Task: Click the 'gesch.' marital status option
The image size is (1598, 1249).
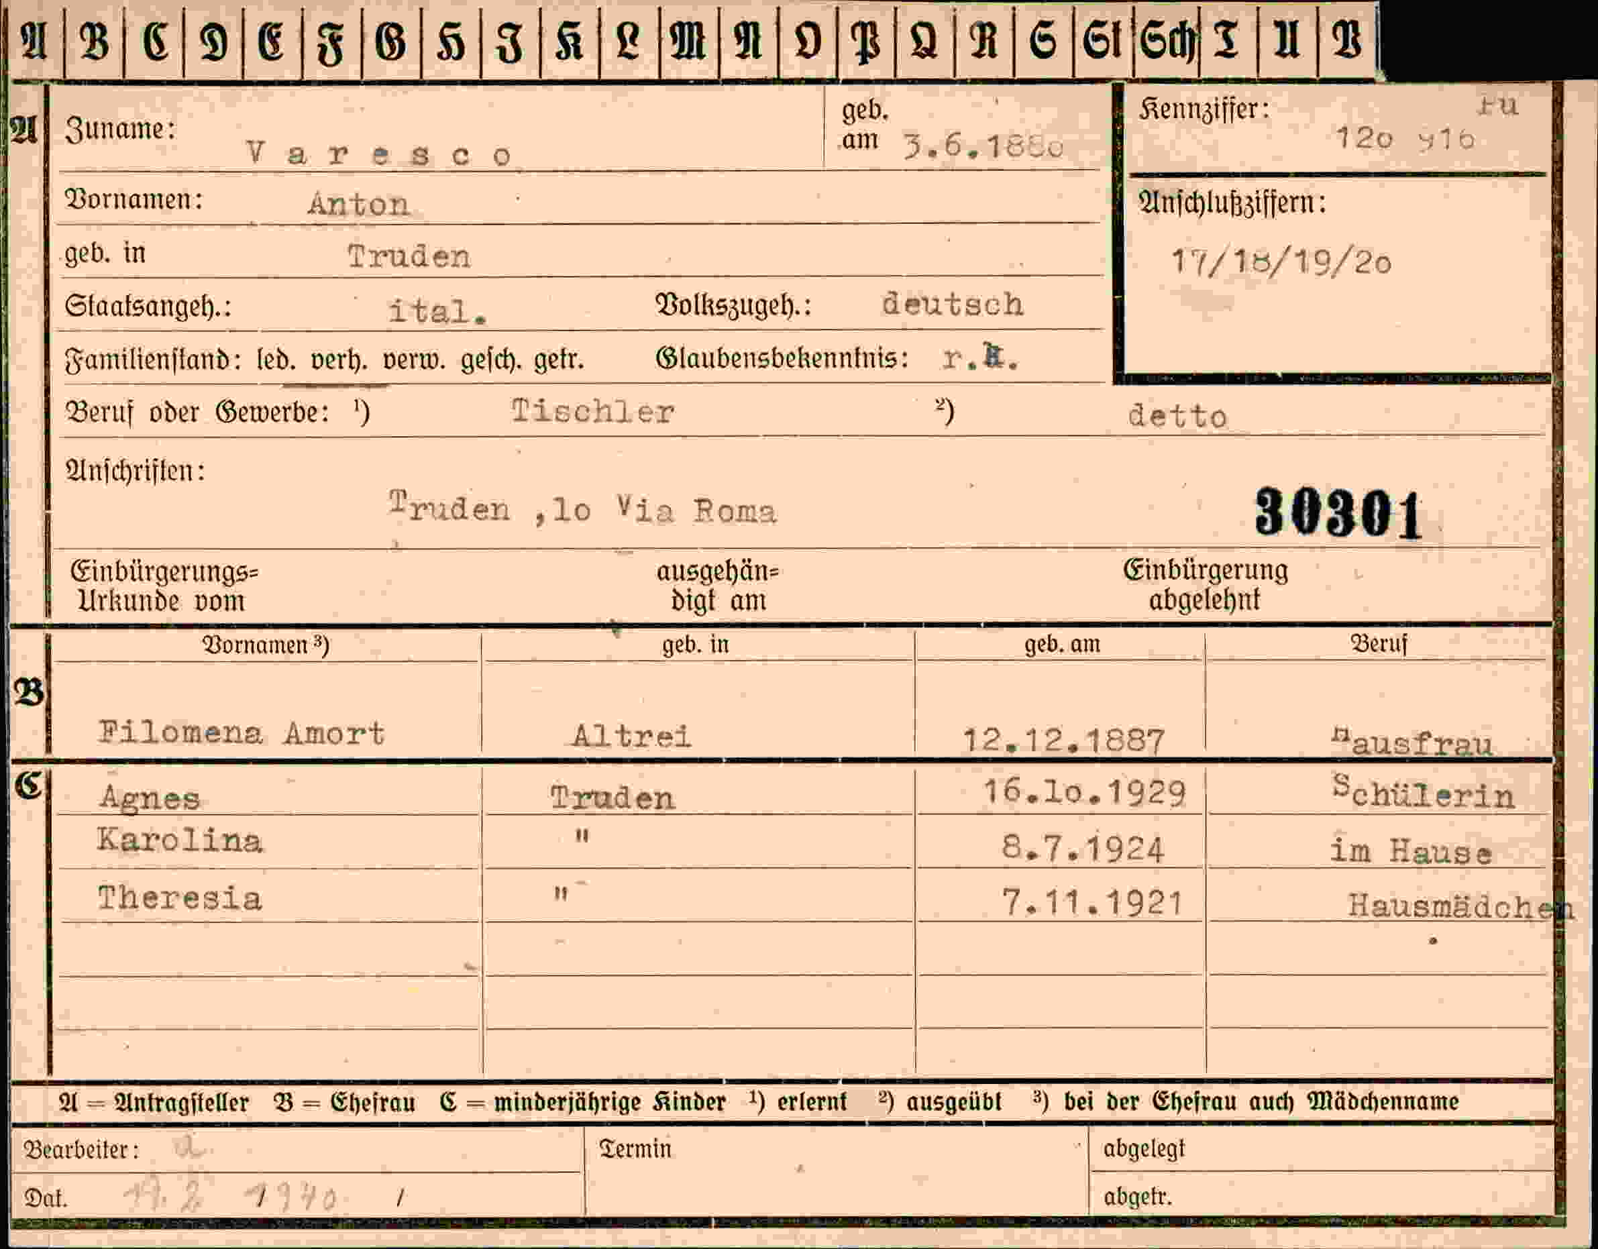Action: point(490,361)
